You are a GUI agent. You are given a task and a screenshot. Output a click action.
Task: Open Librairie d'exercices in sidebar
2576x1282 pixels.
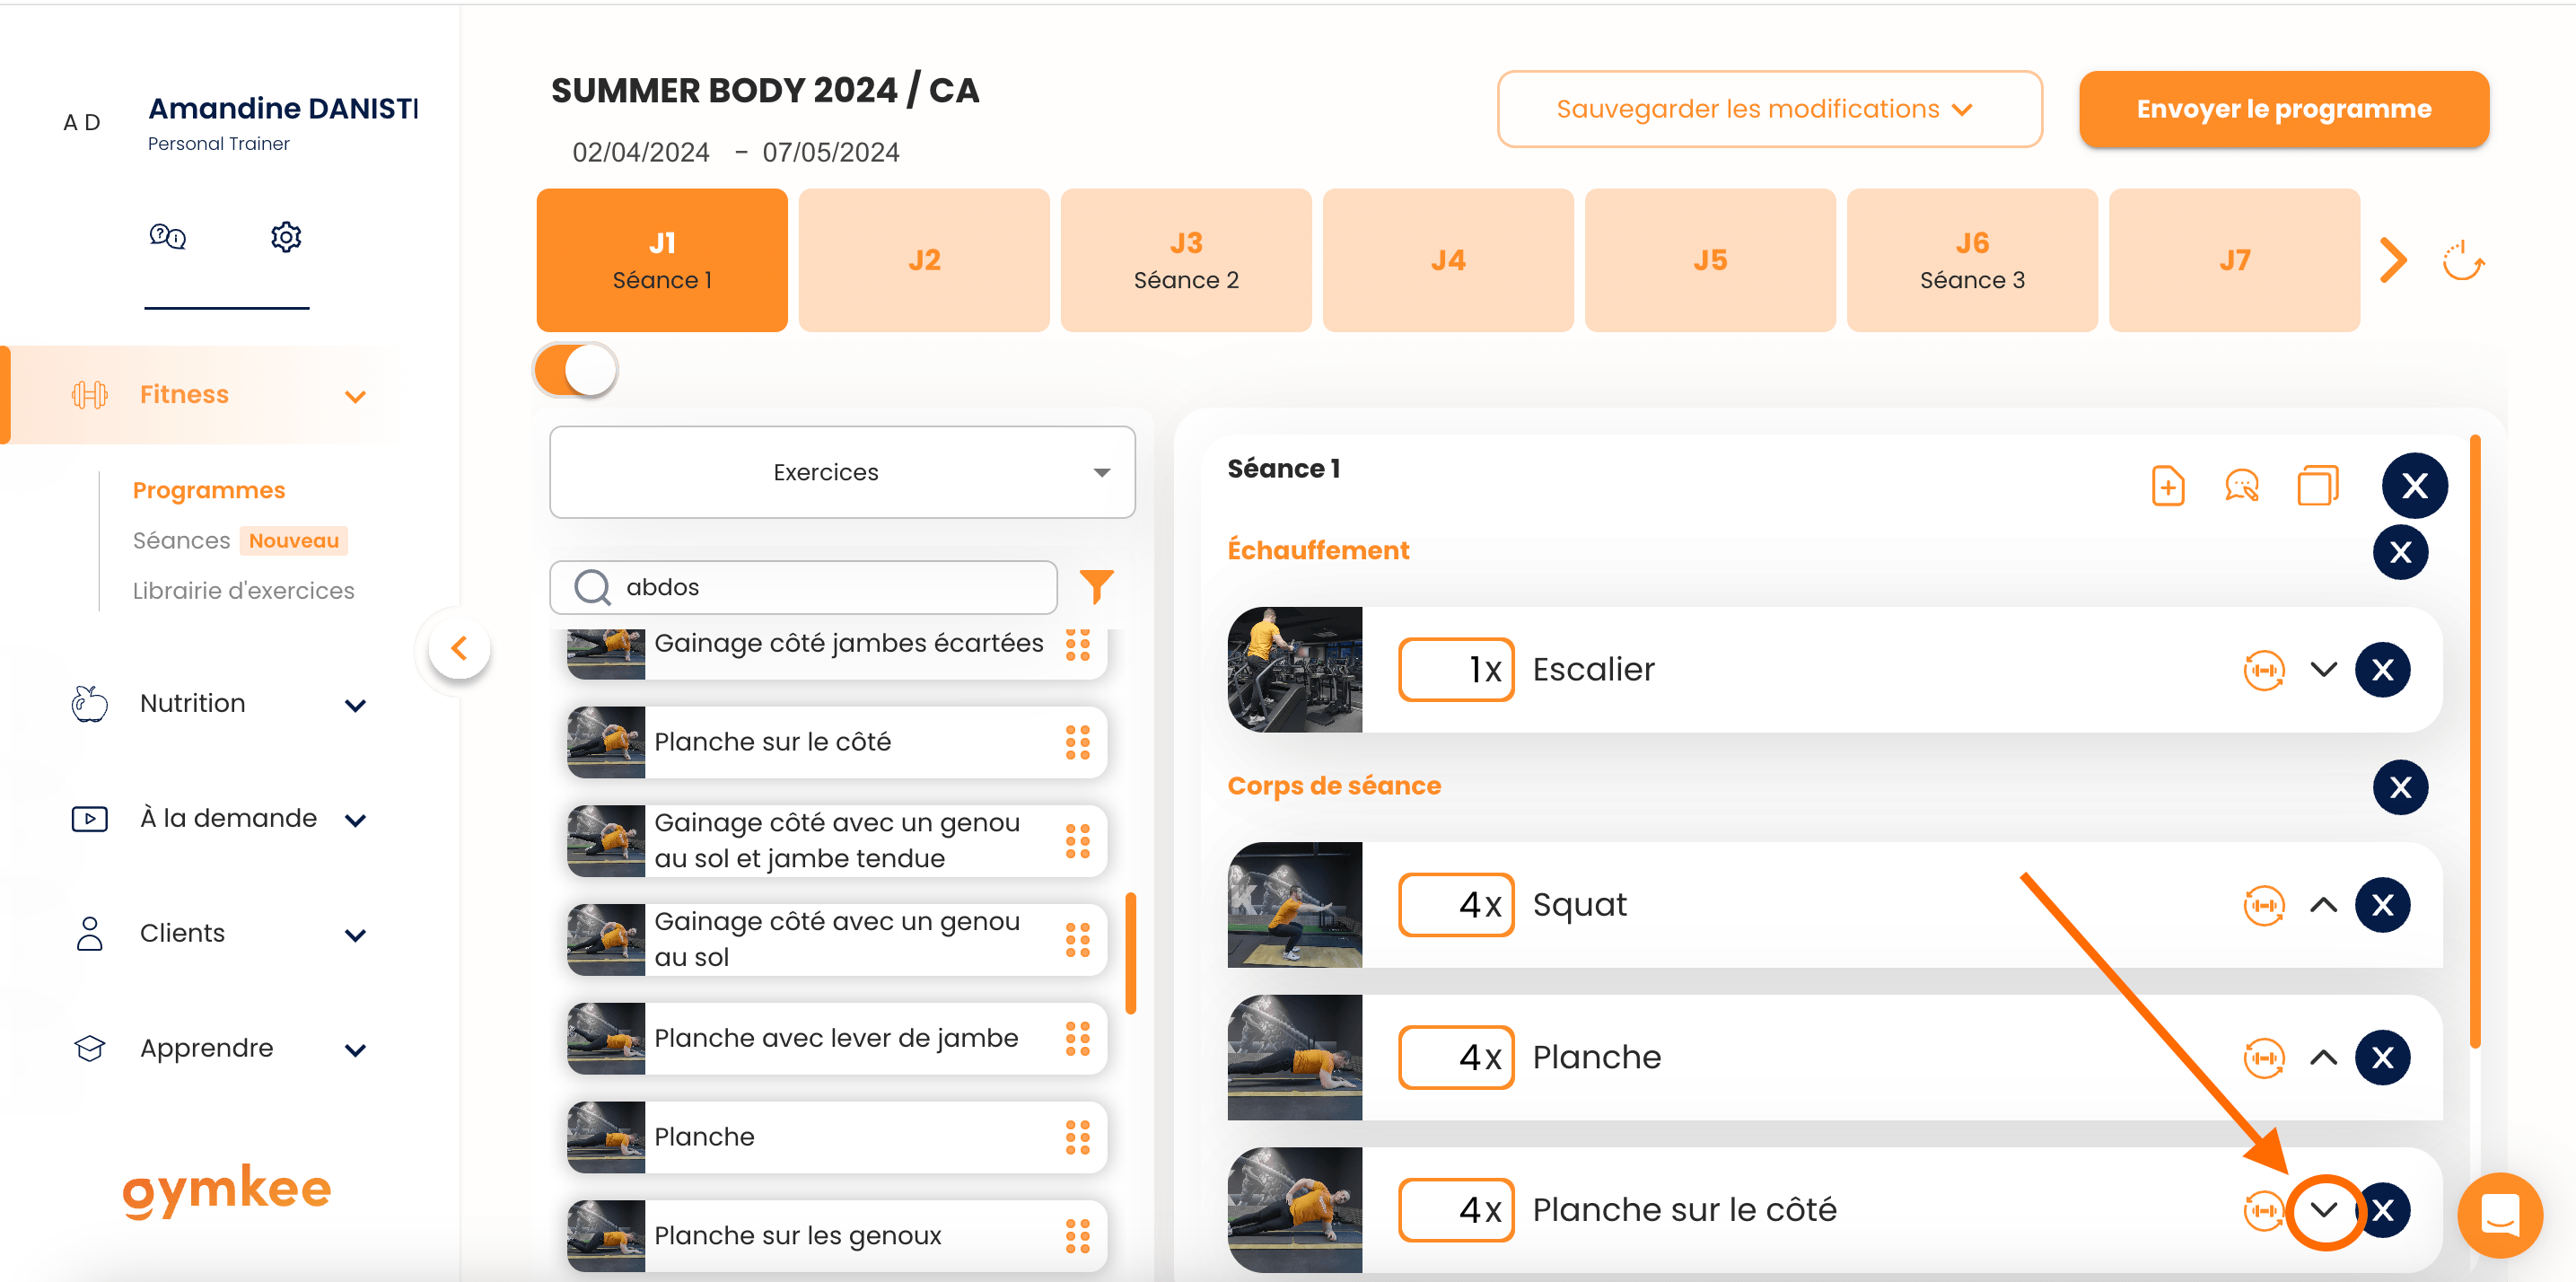(243, 590)
